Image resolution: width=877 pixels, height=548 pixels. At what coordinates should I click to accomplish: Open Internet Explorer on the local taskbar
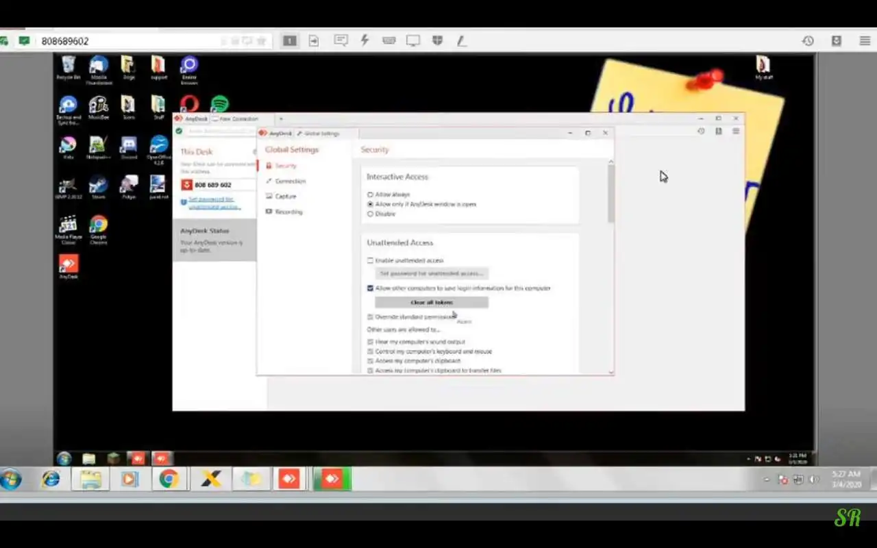pyautogui.click(x=51, y=480)
